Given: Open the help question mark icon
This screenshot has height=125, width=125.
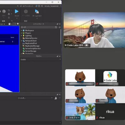Looking at the screenshot, I should coord(39,6).
